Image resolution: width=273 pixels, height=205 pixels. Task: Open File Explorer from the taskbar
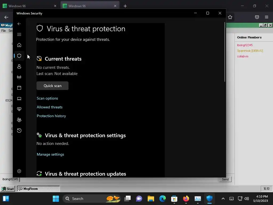pyautogui.click(x=151, y=199)
